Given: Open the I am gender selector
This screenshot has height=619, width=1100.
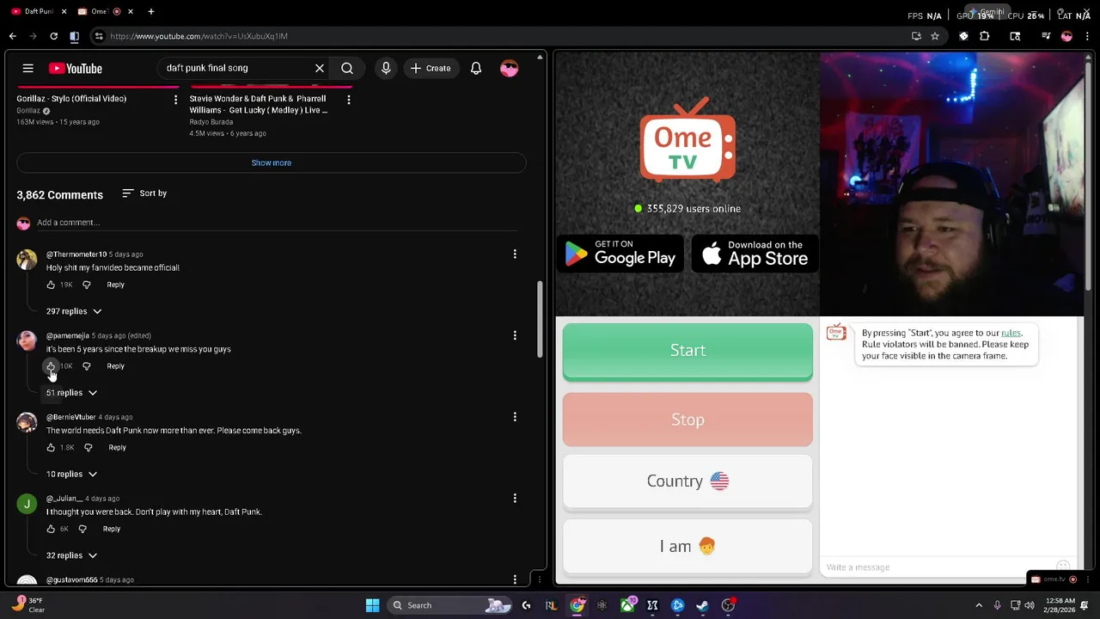Looking at the screenshot, I should pyautogui.click(x=687, y=547).
